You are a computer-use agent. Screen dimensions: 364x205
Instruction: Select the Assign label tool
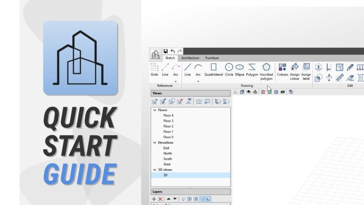306,71
